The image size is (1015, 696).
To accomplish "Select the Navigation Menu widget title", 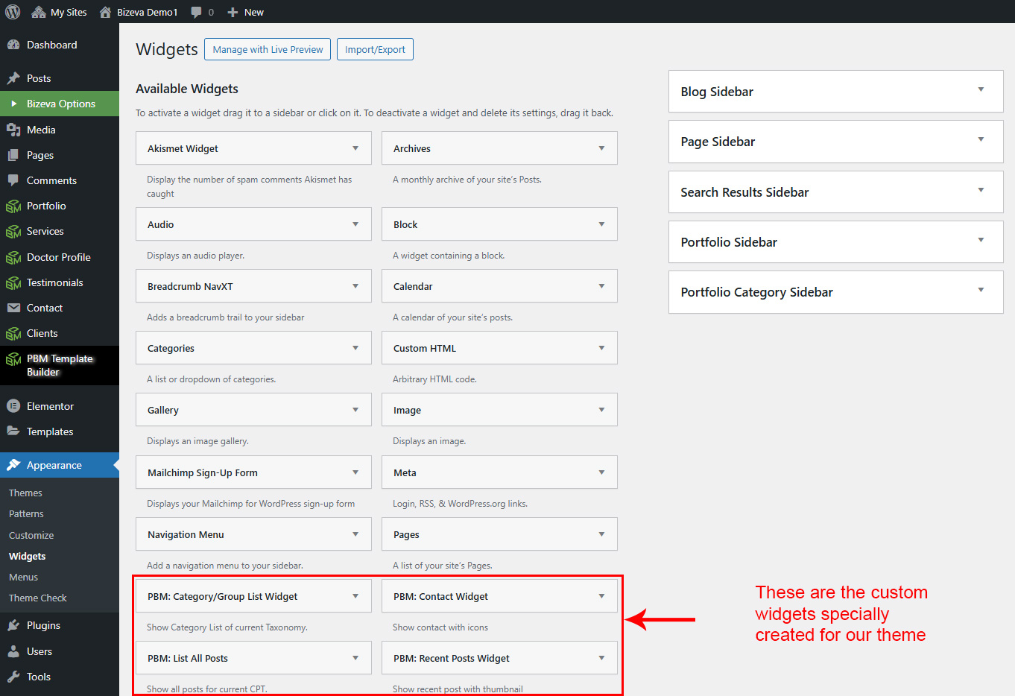I will coord(186,534).
